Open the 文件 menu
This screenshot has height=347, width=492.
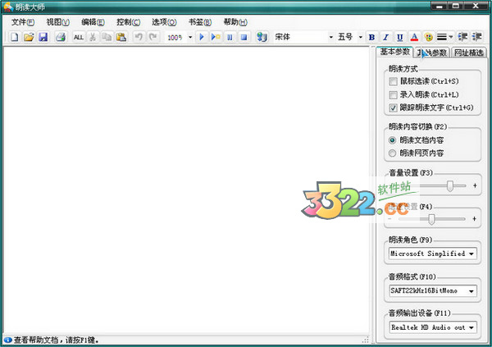[x=23, y=21]
